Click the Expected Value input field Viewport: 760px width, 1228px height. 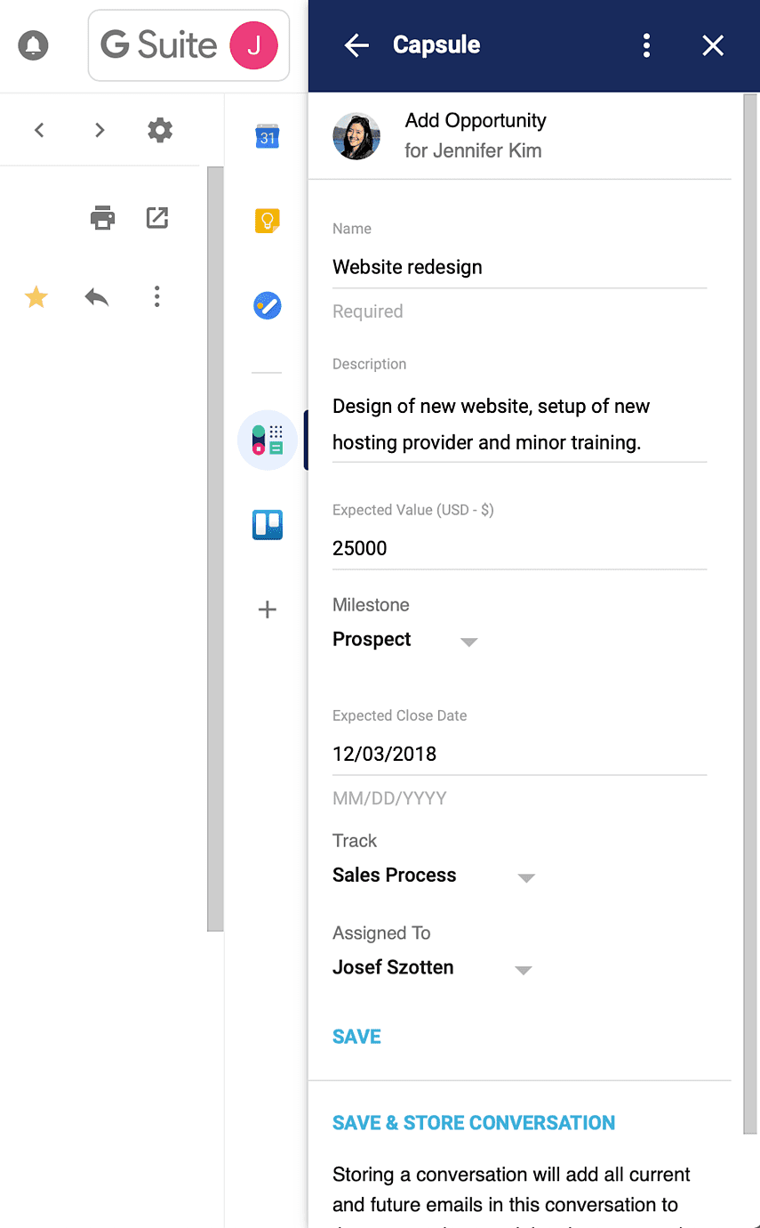(519, 548)
